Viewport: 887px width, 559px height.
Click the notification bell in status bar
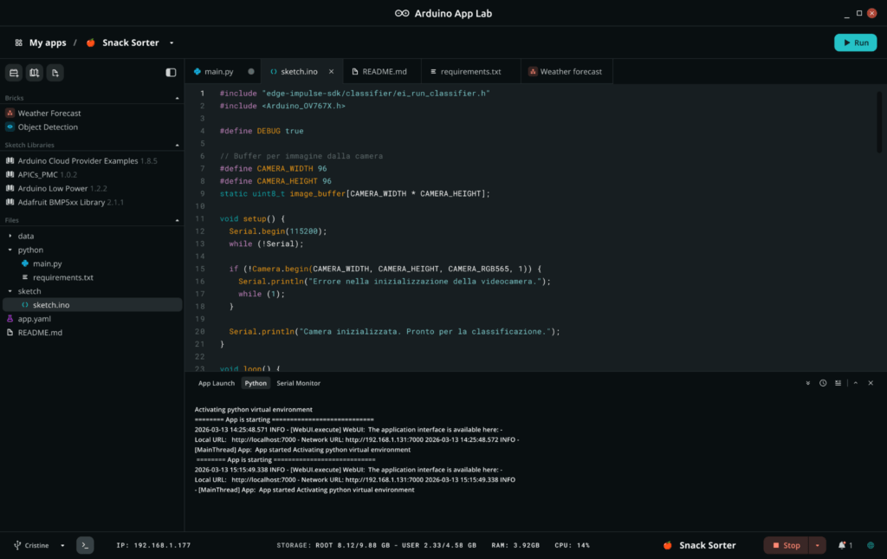844,545
